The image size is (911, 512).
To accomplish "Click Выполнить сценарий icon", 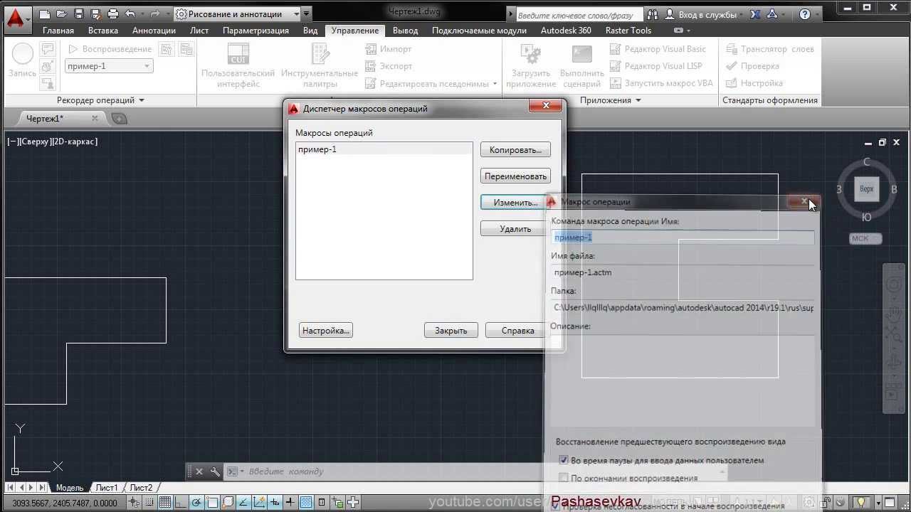I will (582, 55).
